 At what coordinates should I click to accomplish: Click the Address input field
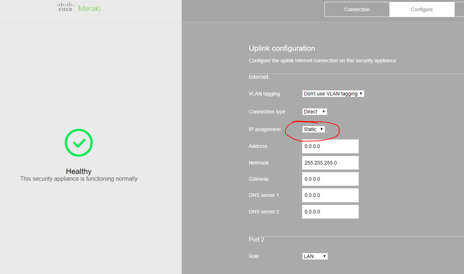330,147
